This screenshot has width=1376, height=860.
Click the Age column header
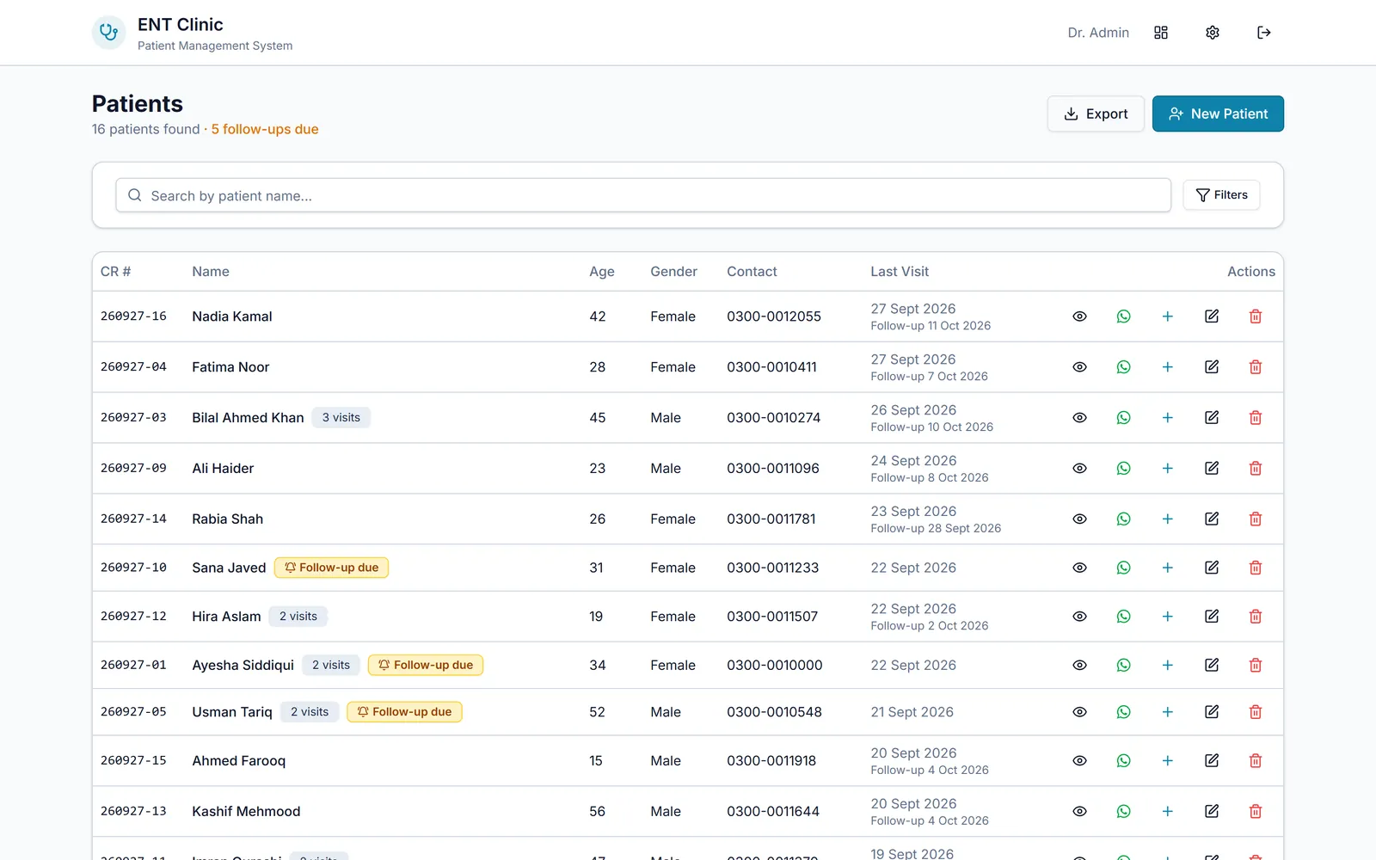point(602,272)
